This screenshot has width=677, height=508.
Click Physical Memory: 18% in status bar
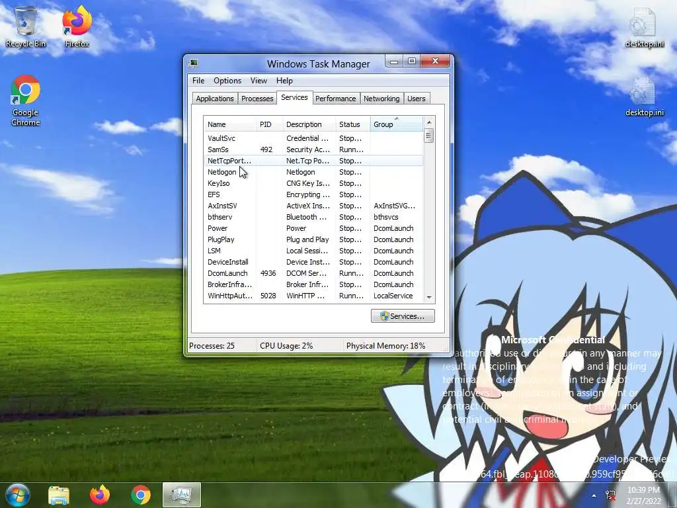click(385, 345)
